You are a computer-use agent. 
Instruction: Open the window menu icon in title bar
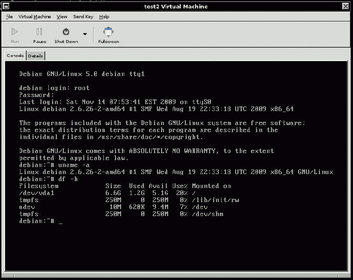coord(7,7)
